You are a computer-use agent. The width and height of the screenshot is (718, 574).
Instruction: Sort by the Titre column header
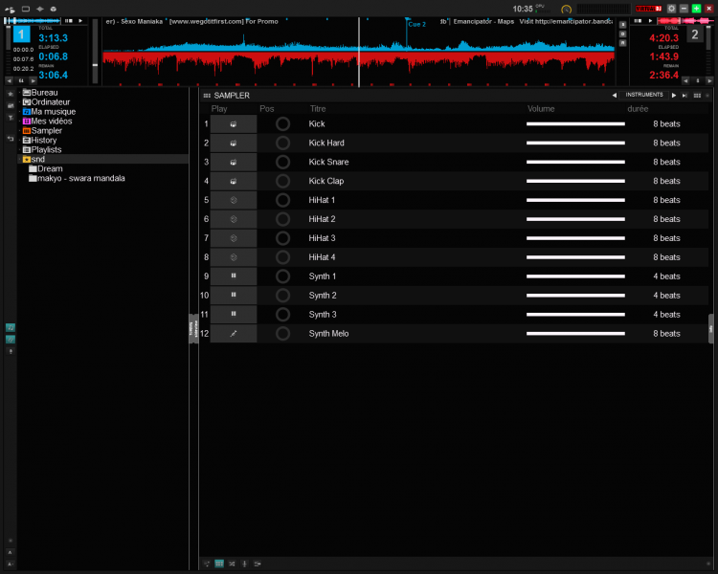tap(318, 109)
